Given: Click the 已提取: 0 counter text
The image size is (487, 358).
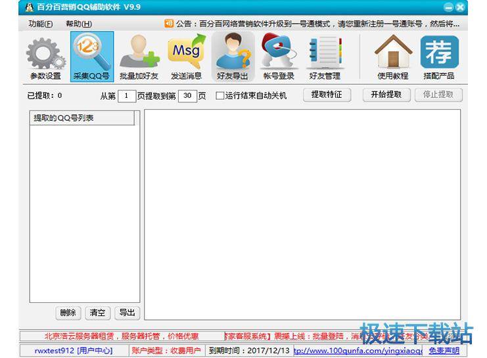Looking at the screenshot, I should [45, 96].
